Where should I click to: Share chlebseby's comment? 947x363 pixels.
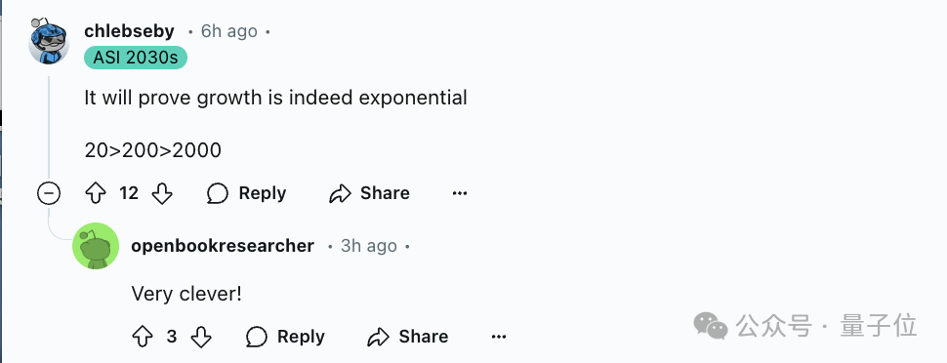pos(369,193)
